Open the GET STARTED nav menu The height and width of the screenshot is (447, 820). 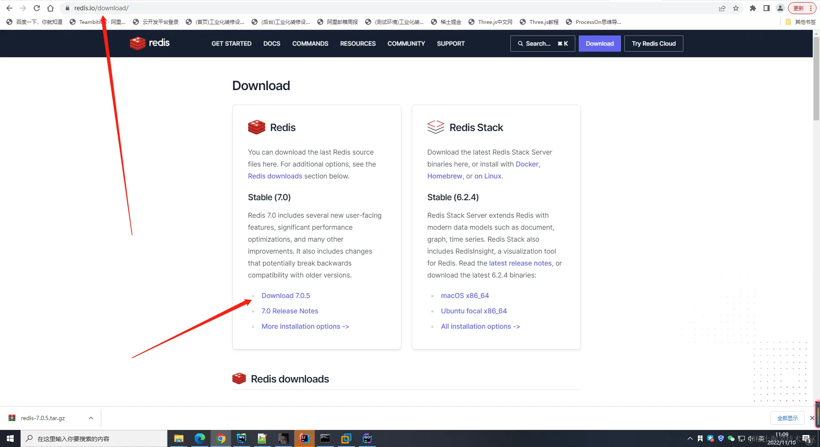click(231, 44)
